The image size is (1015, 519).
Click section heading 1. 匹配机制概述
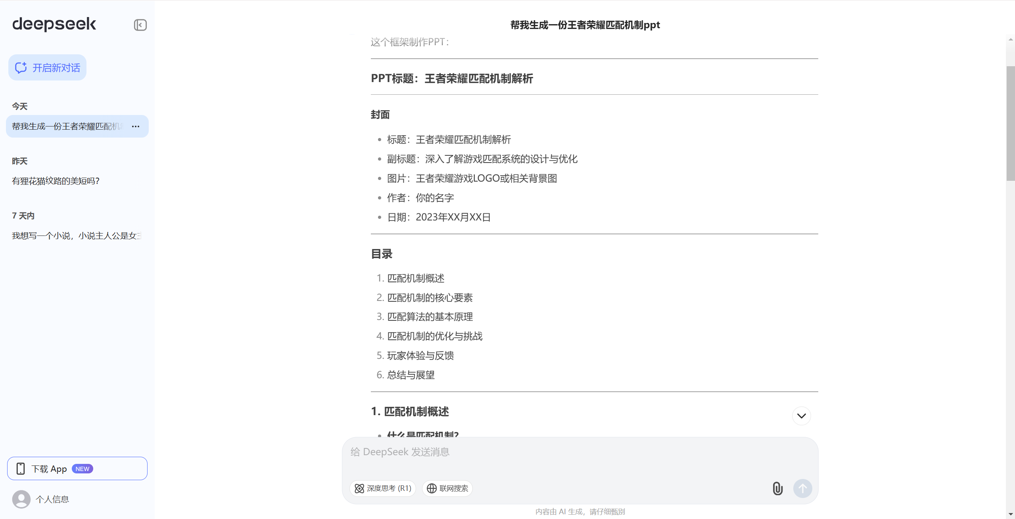pyautogui.click(x=410, y=412)
